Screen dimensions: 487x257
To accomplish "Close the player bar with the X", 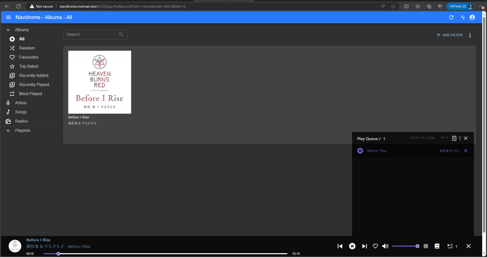I will (x=468, y=246).
